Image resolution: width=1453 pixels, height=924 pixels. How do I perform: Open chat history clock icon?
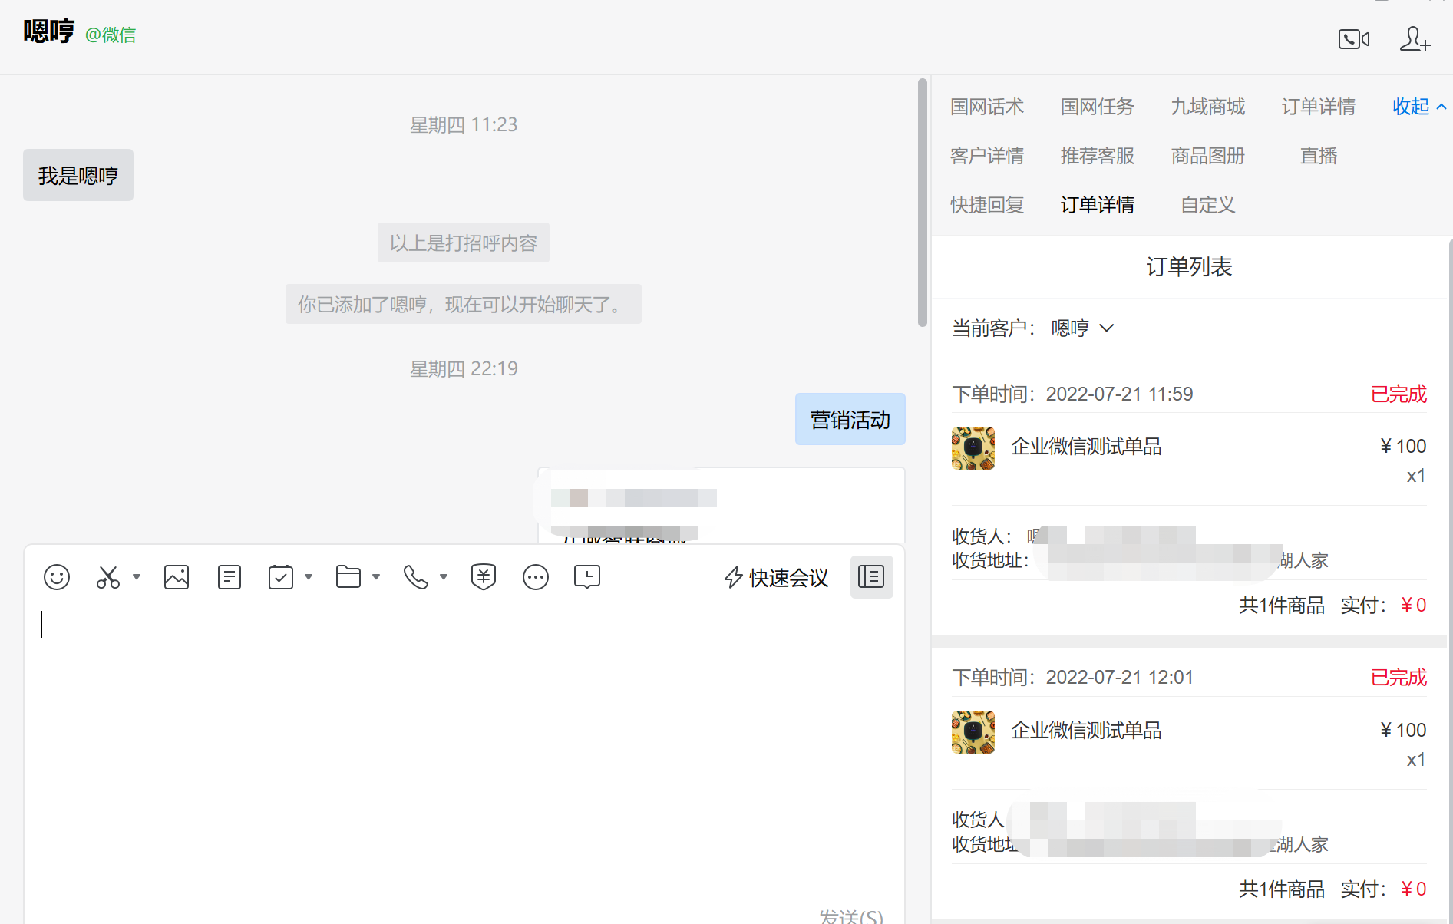587,577
